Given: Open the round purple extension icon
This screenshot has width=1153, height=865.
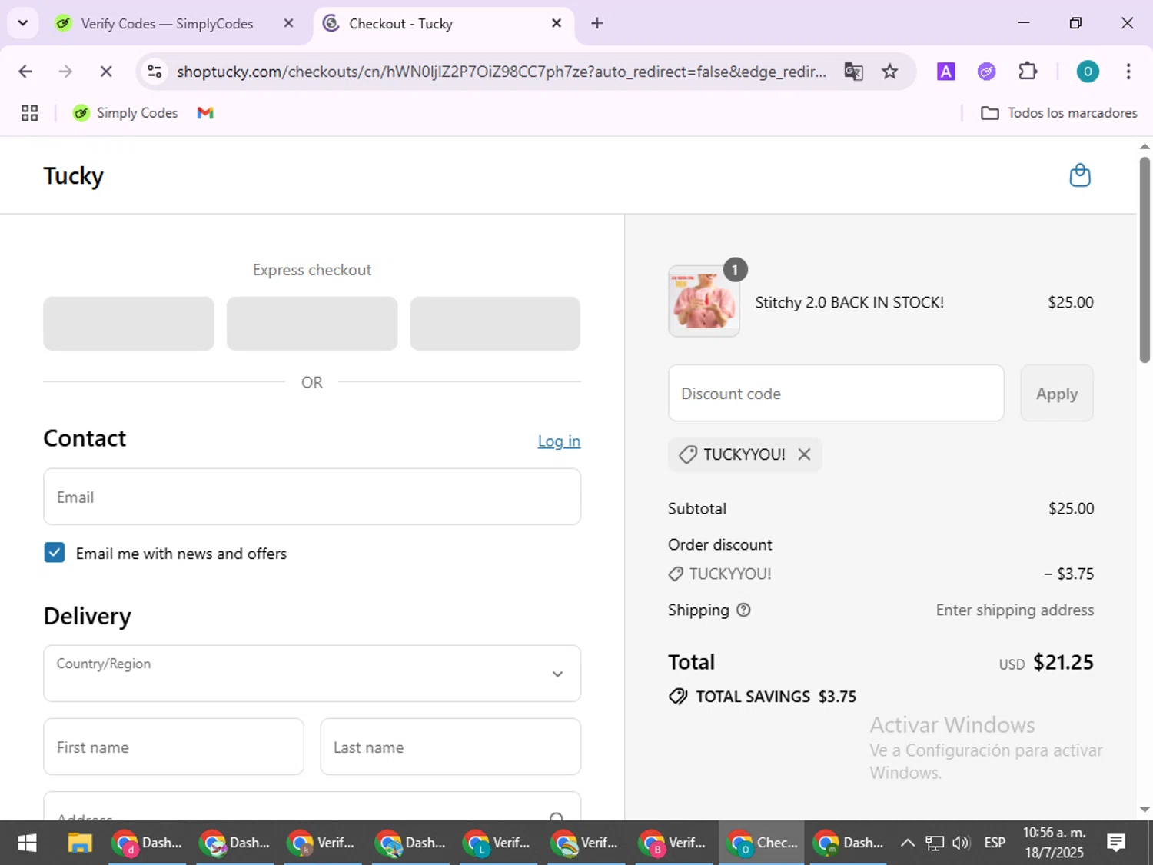Looking at the screenshot, I should 986,72.
